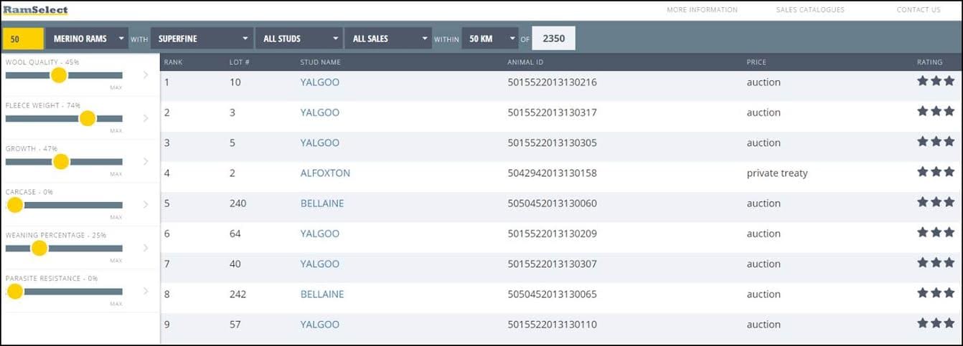The image size is (963, 346).
Task: Adjust the Carcase slider handle
Action: (x=14, y=205)
